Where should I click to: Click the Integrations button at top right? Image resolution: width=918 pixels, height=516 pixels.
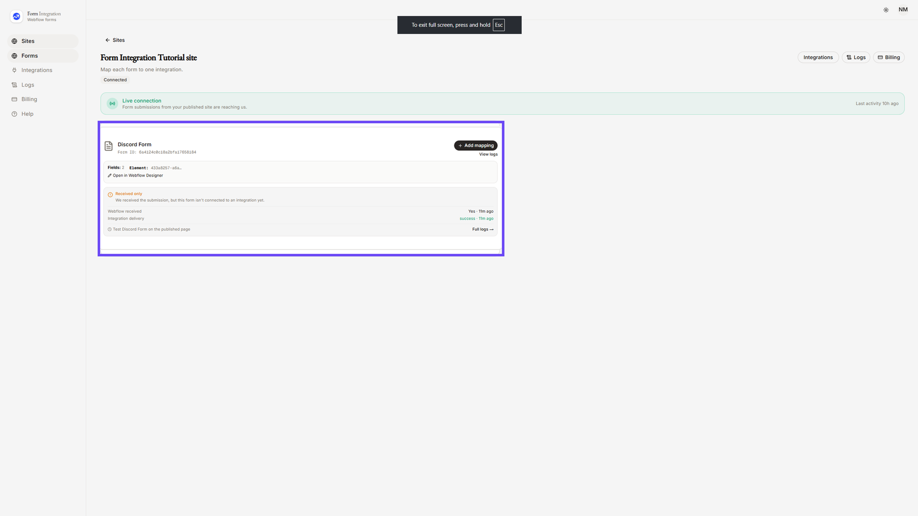818,57
